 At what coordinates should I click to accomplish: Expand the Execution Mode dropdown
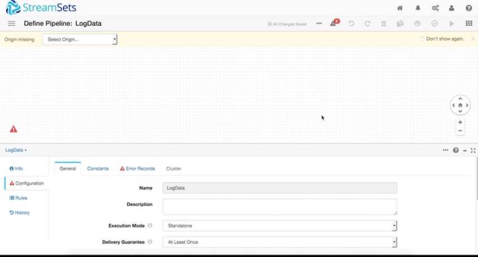tap(279, 226)
